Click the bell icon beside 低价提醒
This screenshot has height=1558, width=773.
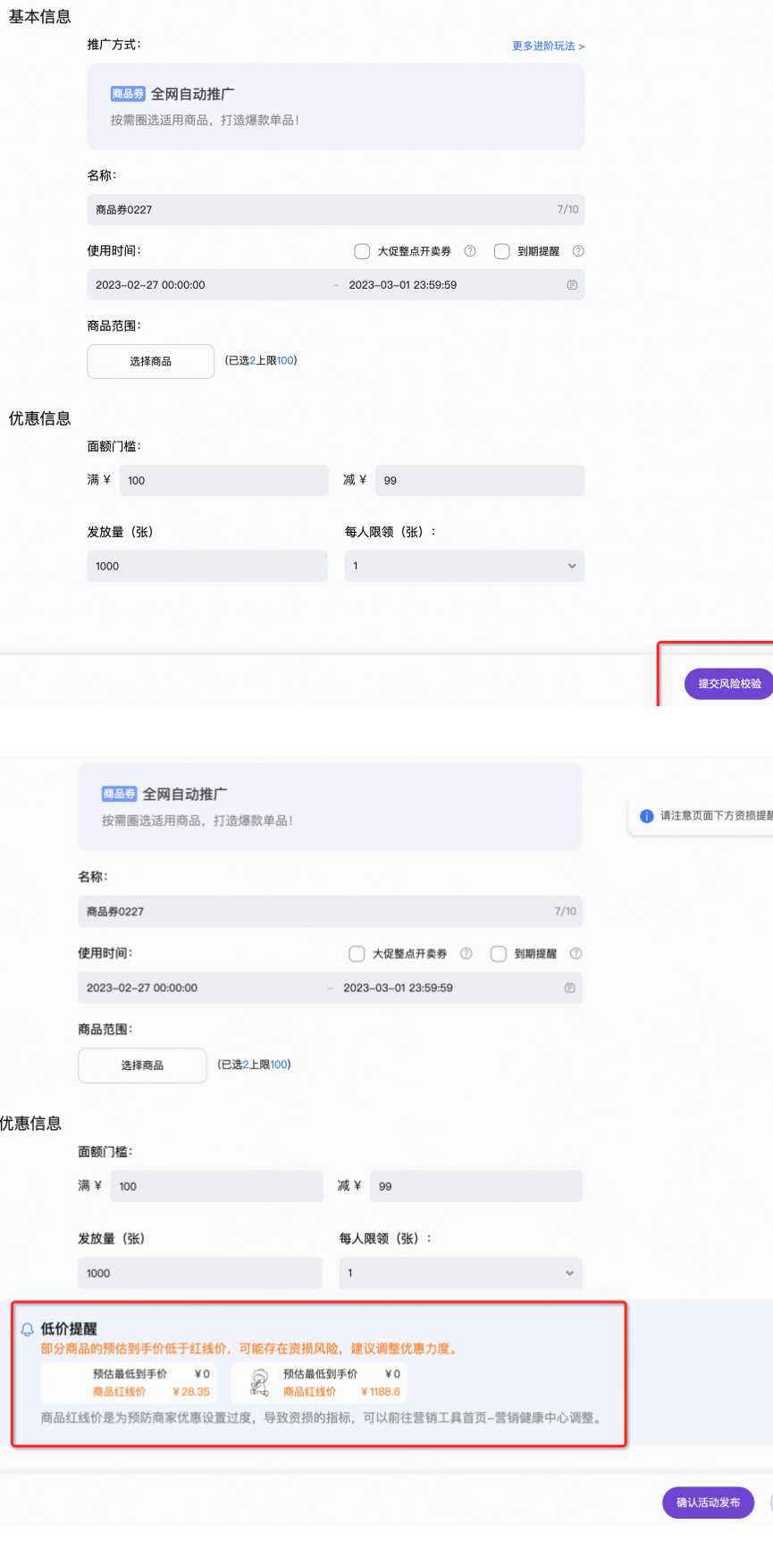(x=27, y=1329)
